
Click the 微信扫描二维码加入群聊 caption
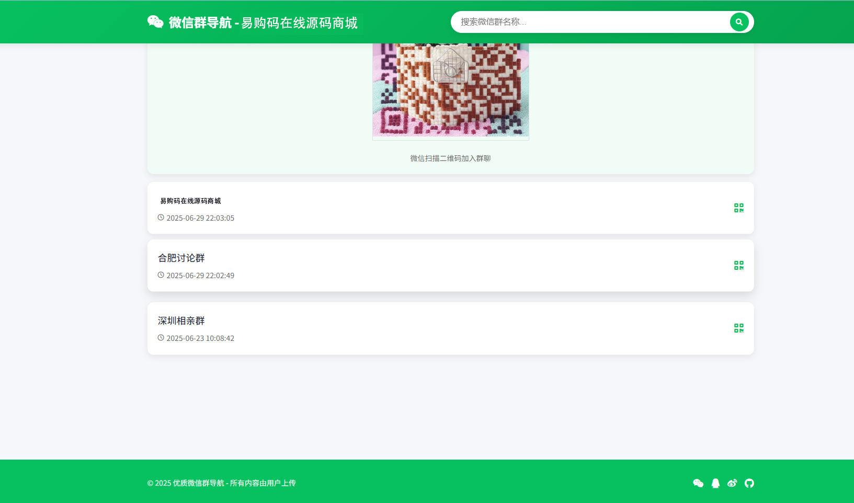tap(450, 158)
